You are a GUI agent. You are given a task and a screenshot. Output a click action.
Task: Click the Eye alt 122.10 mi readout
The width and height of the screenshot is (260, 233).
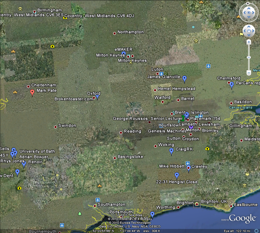tap(237, 231)
